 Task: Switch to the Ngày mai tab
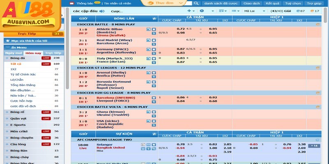[x=14, y=53]
